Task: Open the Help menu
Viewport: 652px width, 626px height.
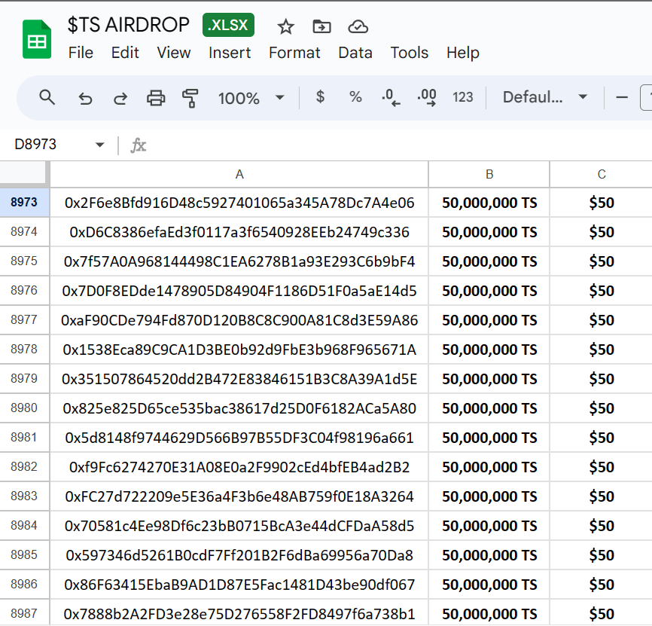Action: point(463,53)
